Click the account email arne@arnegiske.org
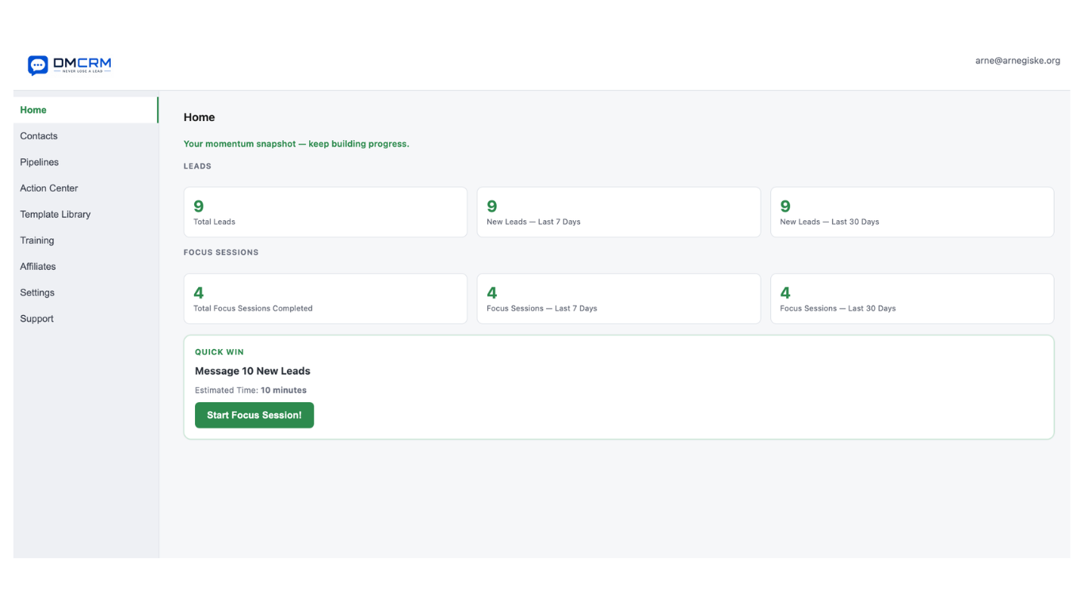The height and width of the screenshot is (608, 1084). click(x=1017, y=61)
